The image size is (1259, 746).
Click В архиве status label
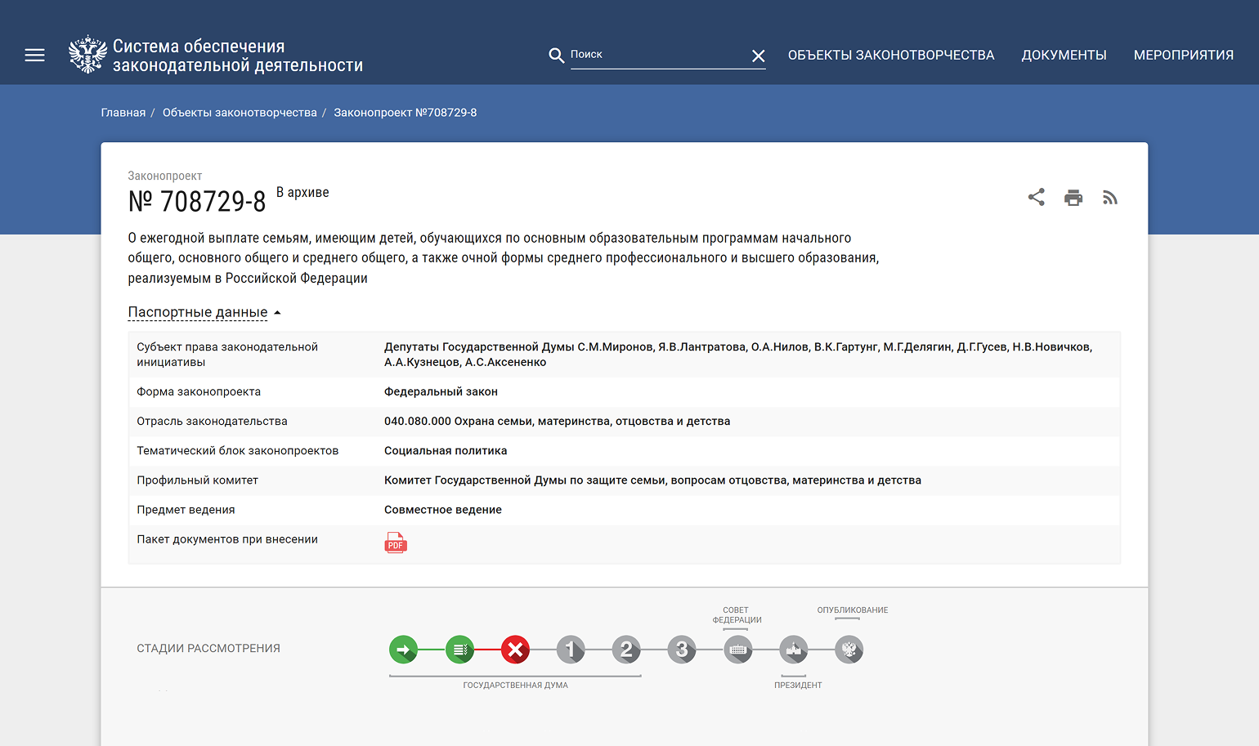(302, 192)
